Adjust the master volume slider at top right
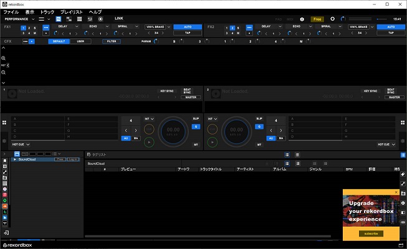This screenshot has height=249, width=407. 381,19
